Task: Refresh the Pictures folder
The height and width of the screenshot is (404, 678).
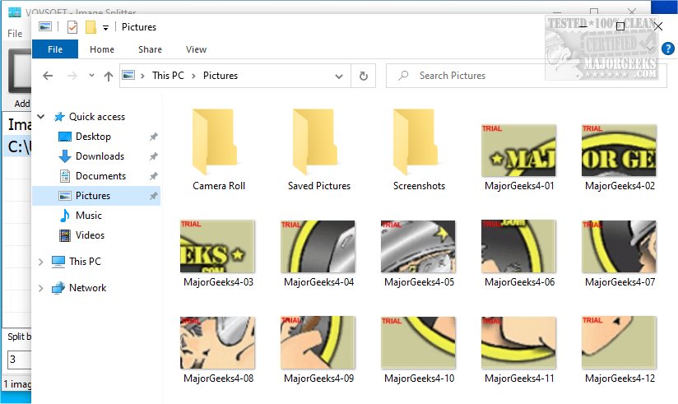Action: pos(364,77)
